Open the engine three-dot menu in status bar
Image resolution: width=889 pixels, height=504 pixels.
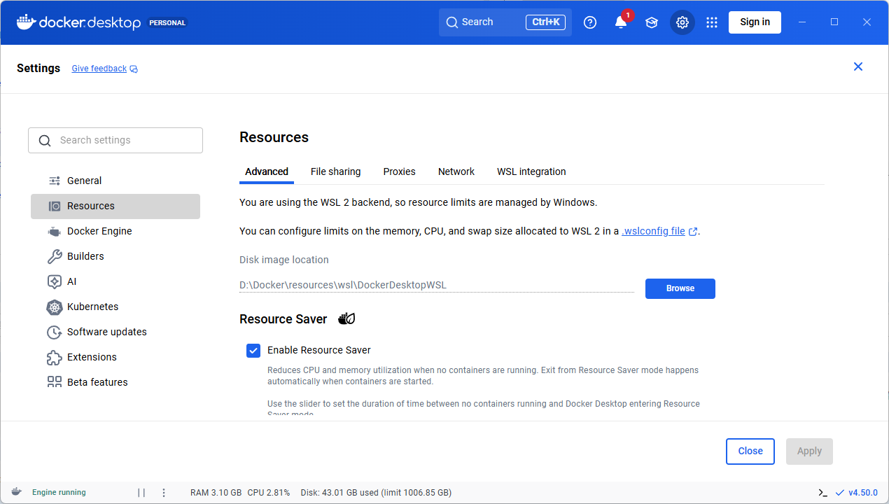click(164, 493)
